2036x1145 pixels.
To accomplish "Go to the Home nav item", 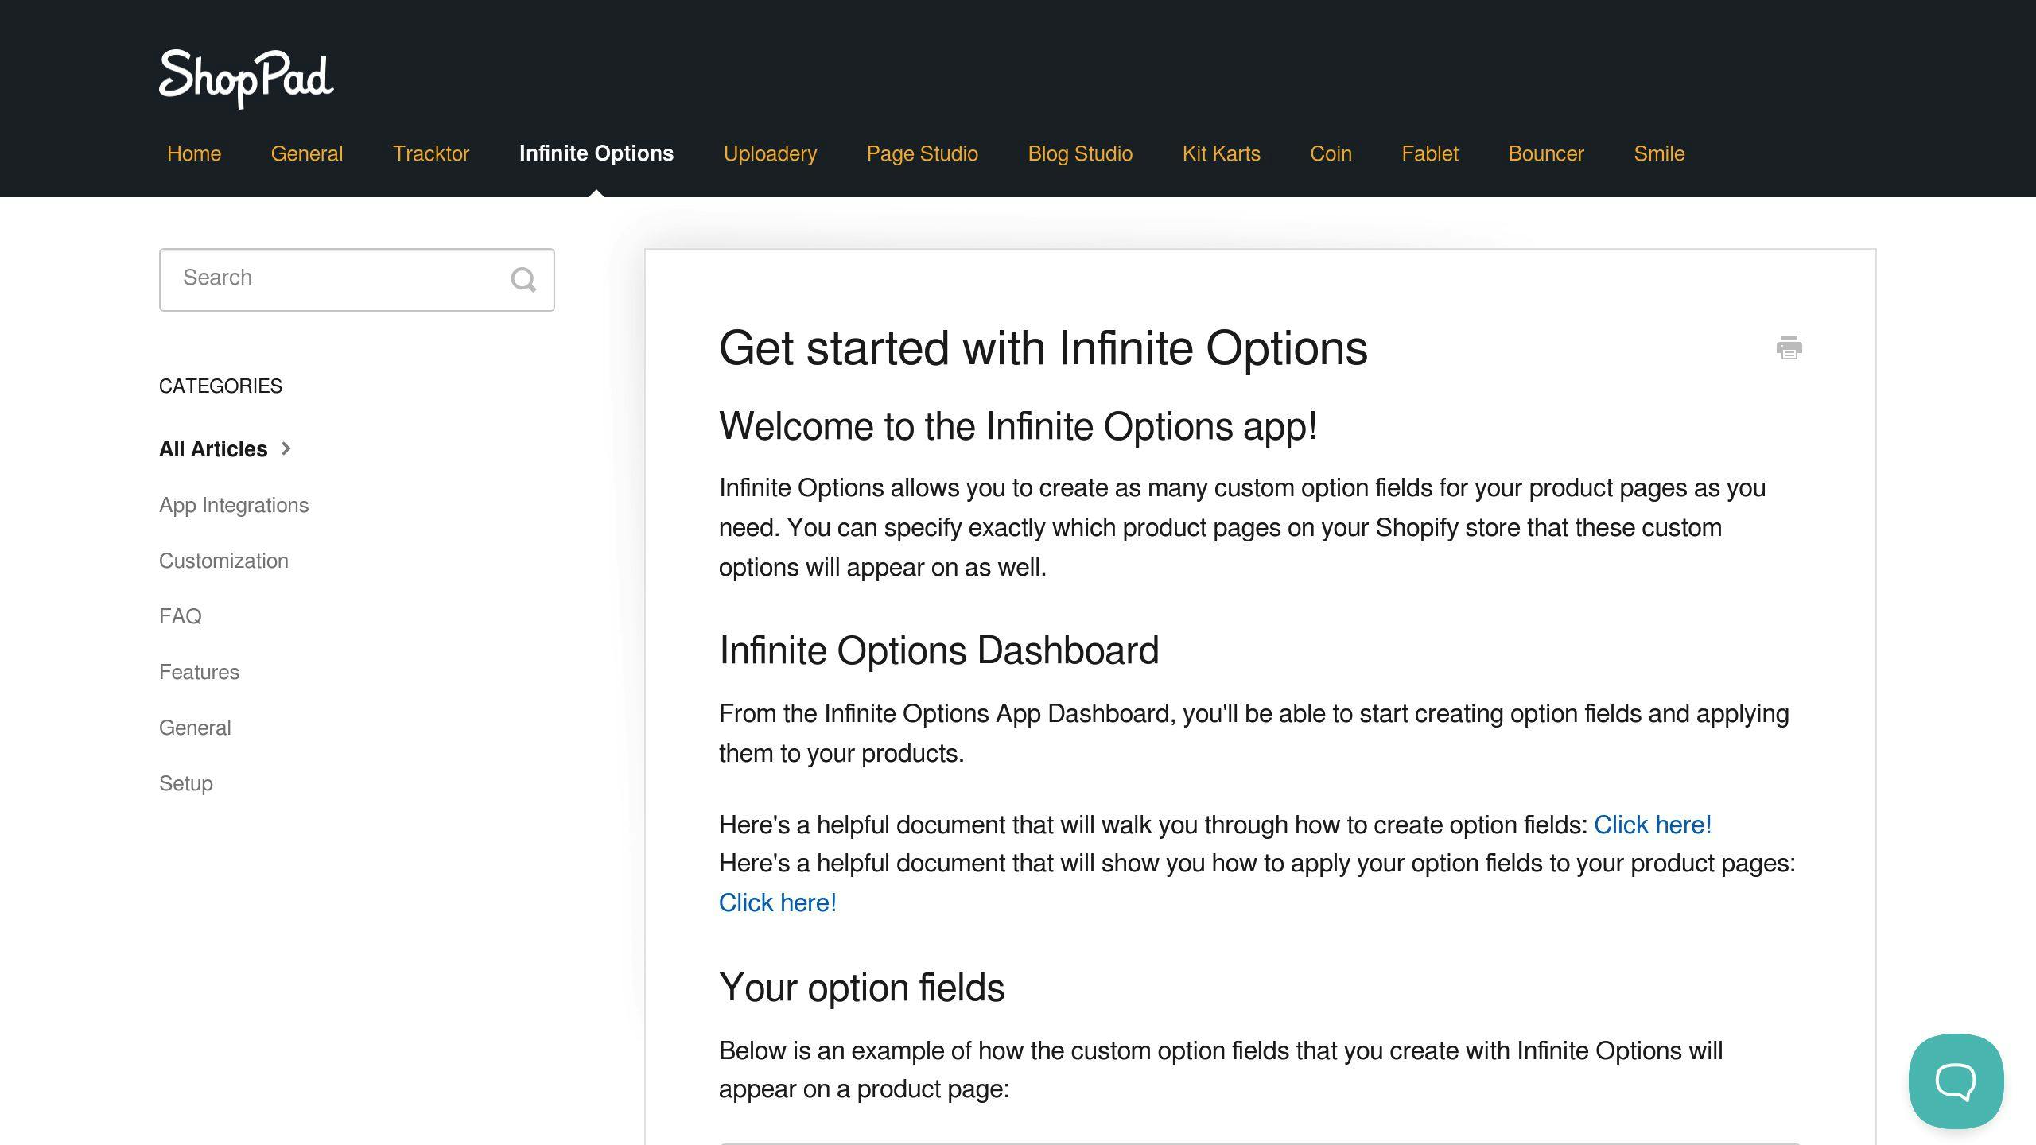I will click(x=194, y=153).
